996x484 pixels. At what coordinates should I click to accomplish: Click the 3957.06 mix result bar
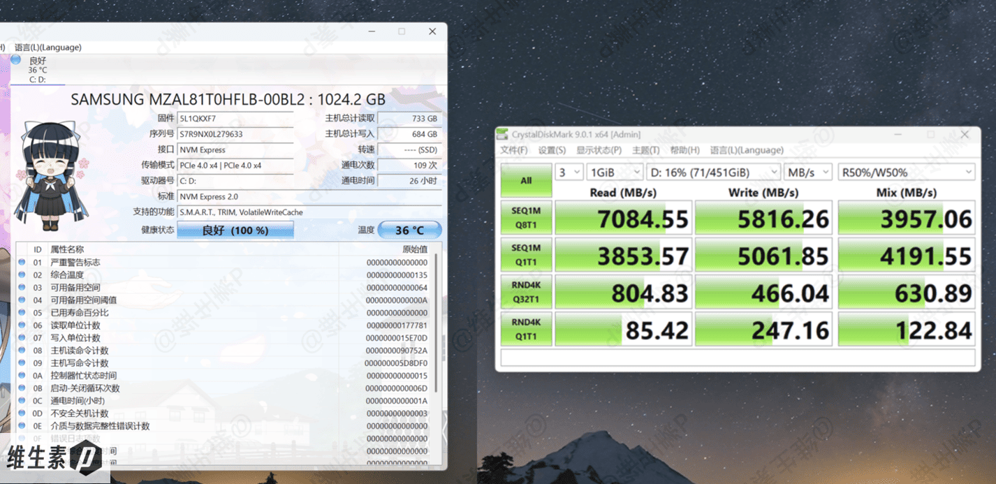tap(907, 218)
